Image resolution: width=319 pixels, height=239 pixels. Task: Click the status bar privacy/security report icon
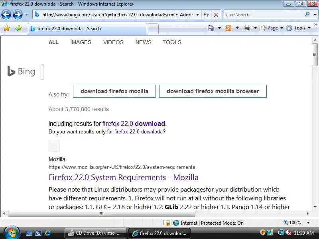[167, 223]
